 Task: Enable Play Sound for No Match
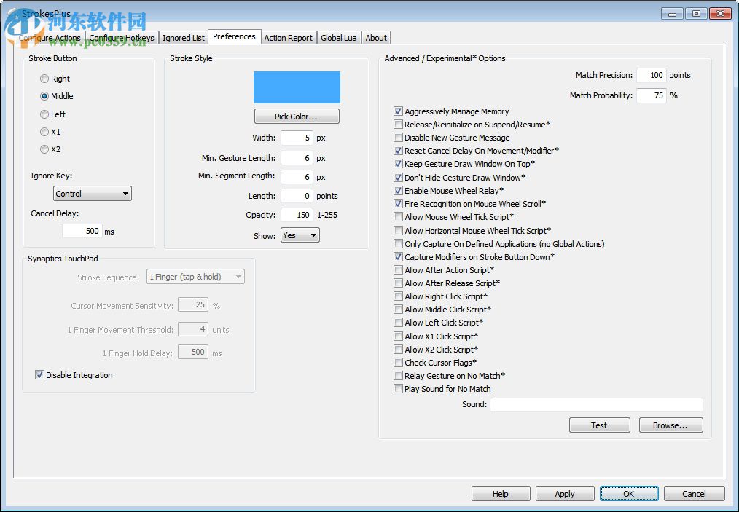pyautogui.click(x=398, y=389)
